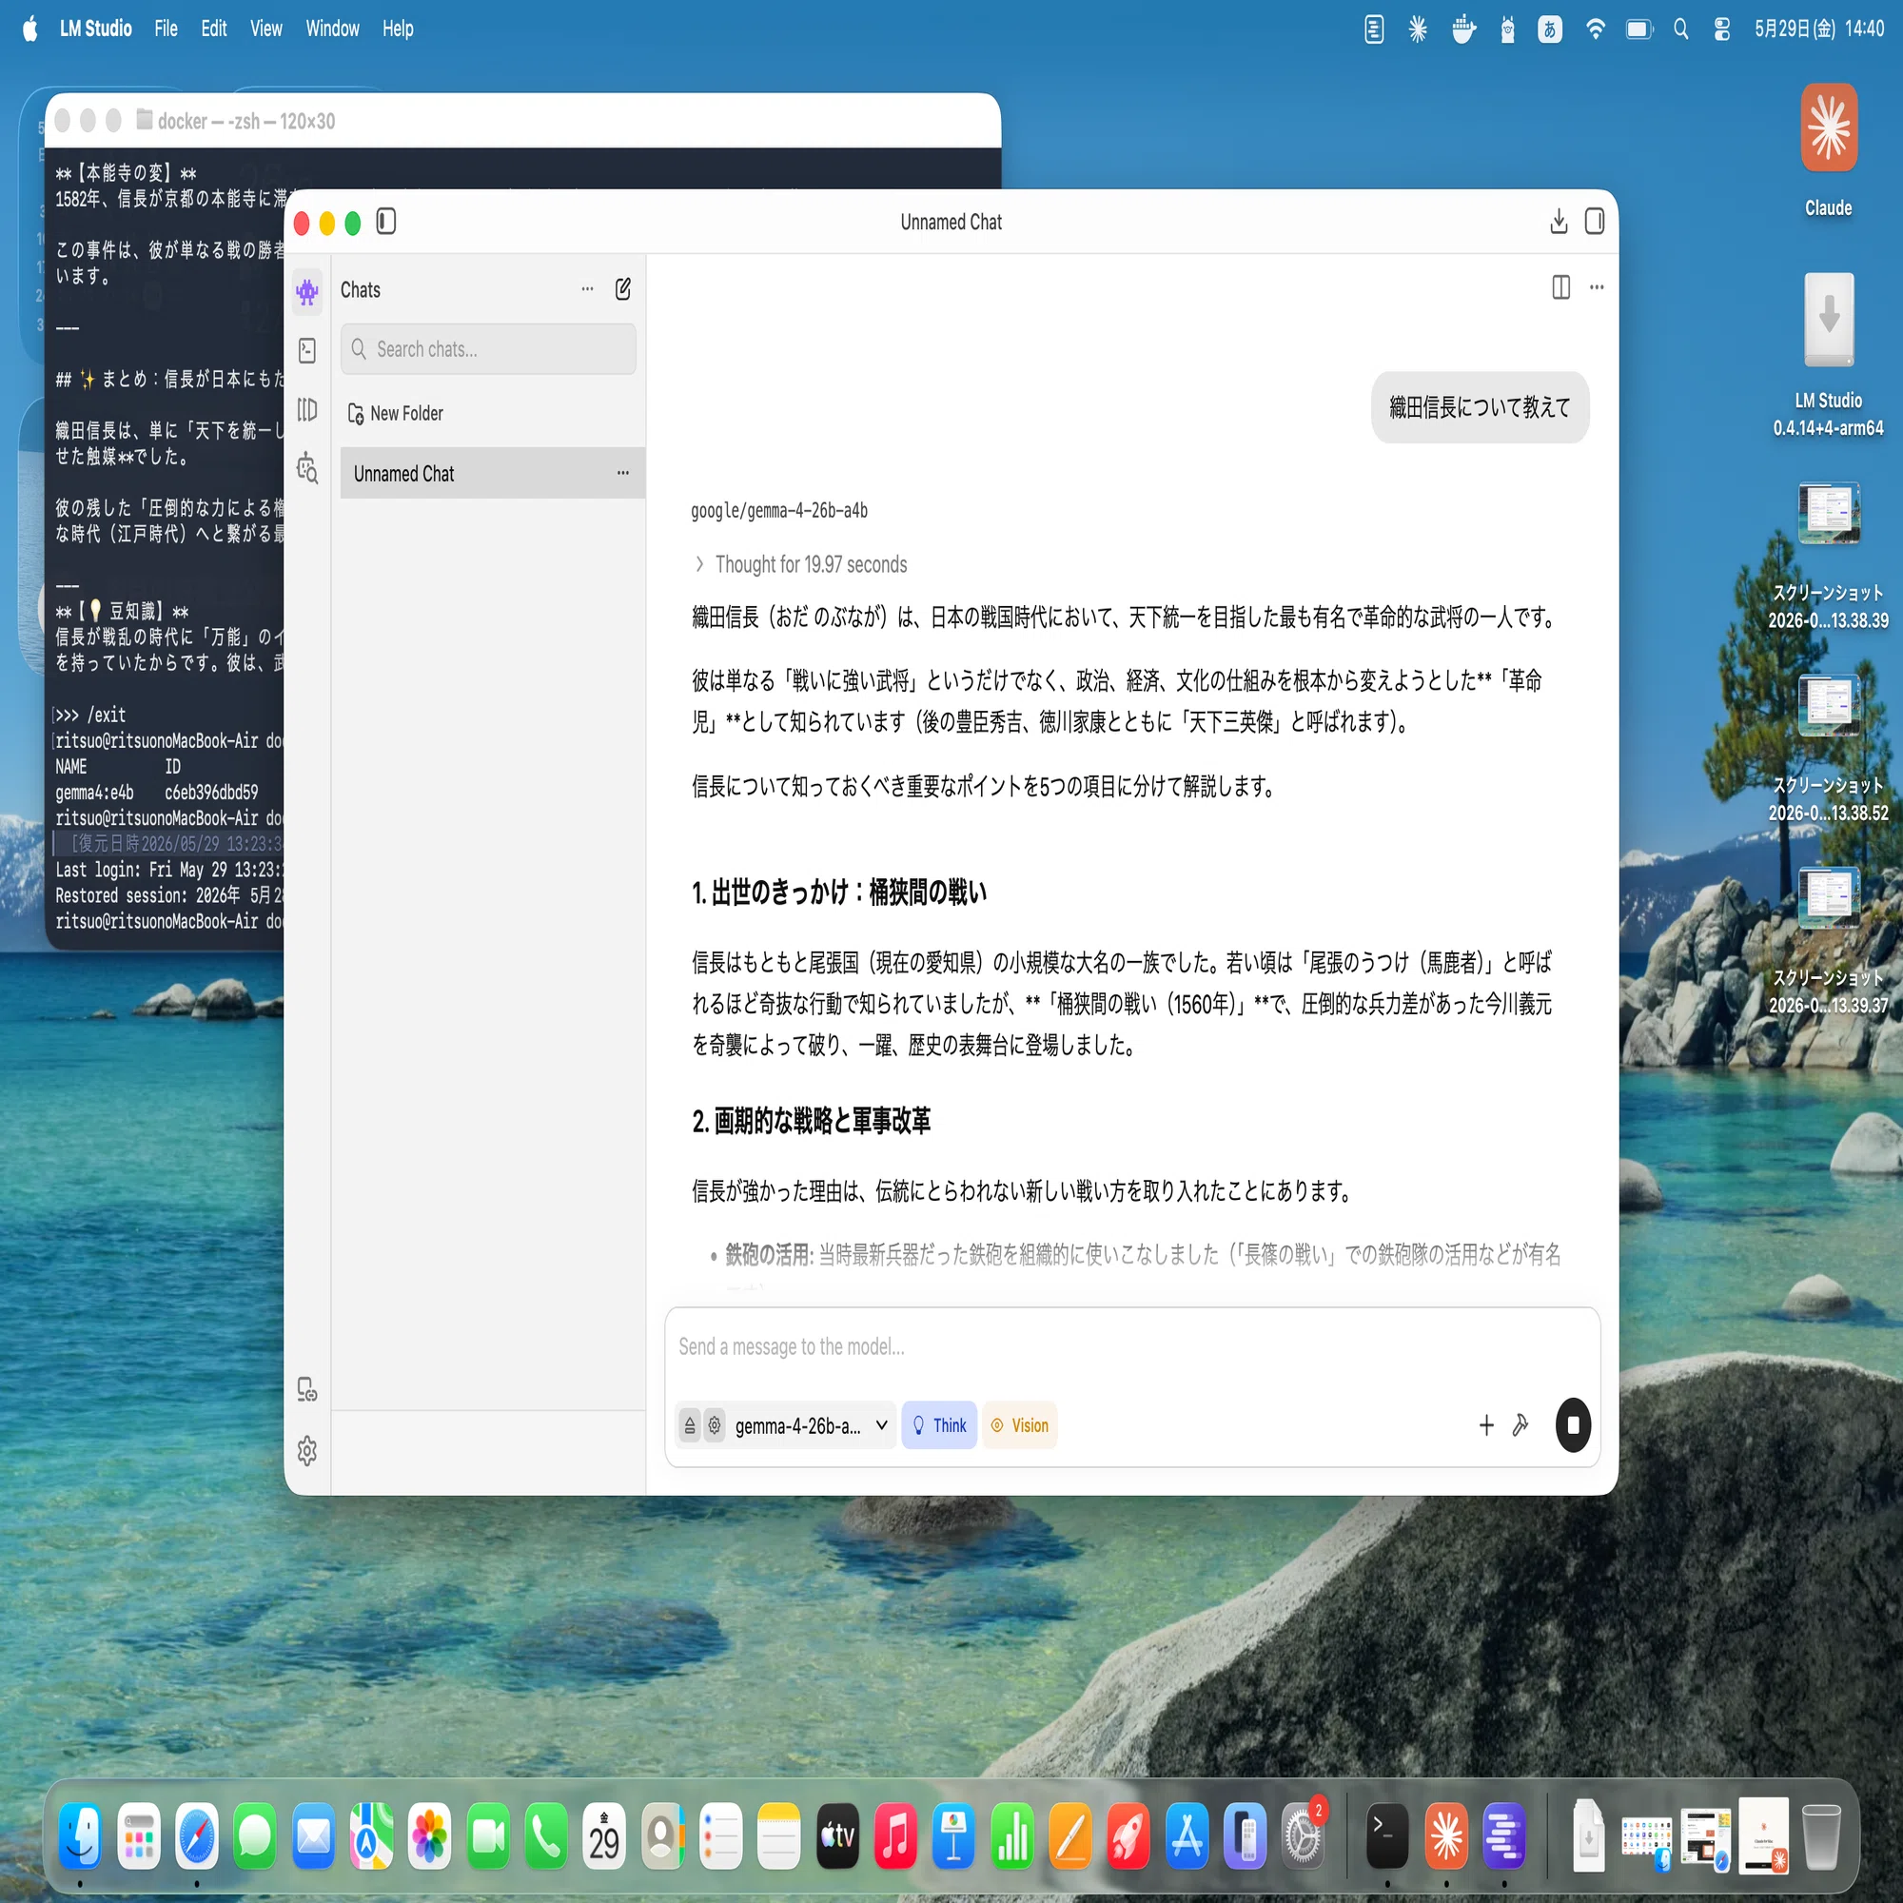Screen dimensions: 1903x1903
Task: Expand the 'Thought for 19.97 seconds' section
Action: (801, 564)
